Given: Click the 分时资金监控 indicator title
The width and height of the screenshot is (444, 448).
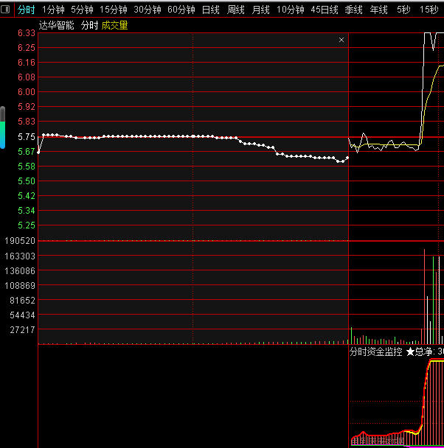Looking at the screenshot, I should coord(375,352).
